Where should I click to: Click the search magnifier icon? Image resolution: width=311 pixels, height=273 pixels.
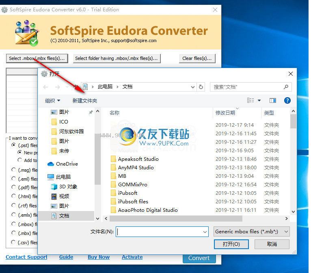click(x=286, y=87)
